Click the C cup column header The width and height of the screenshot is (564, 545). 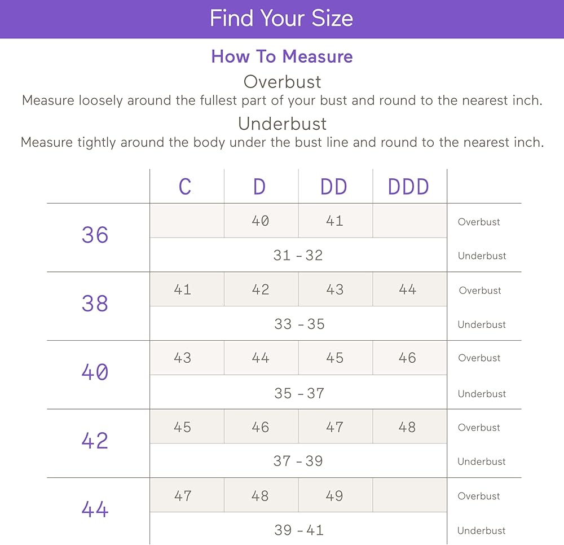coord(185,187)
